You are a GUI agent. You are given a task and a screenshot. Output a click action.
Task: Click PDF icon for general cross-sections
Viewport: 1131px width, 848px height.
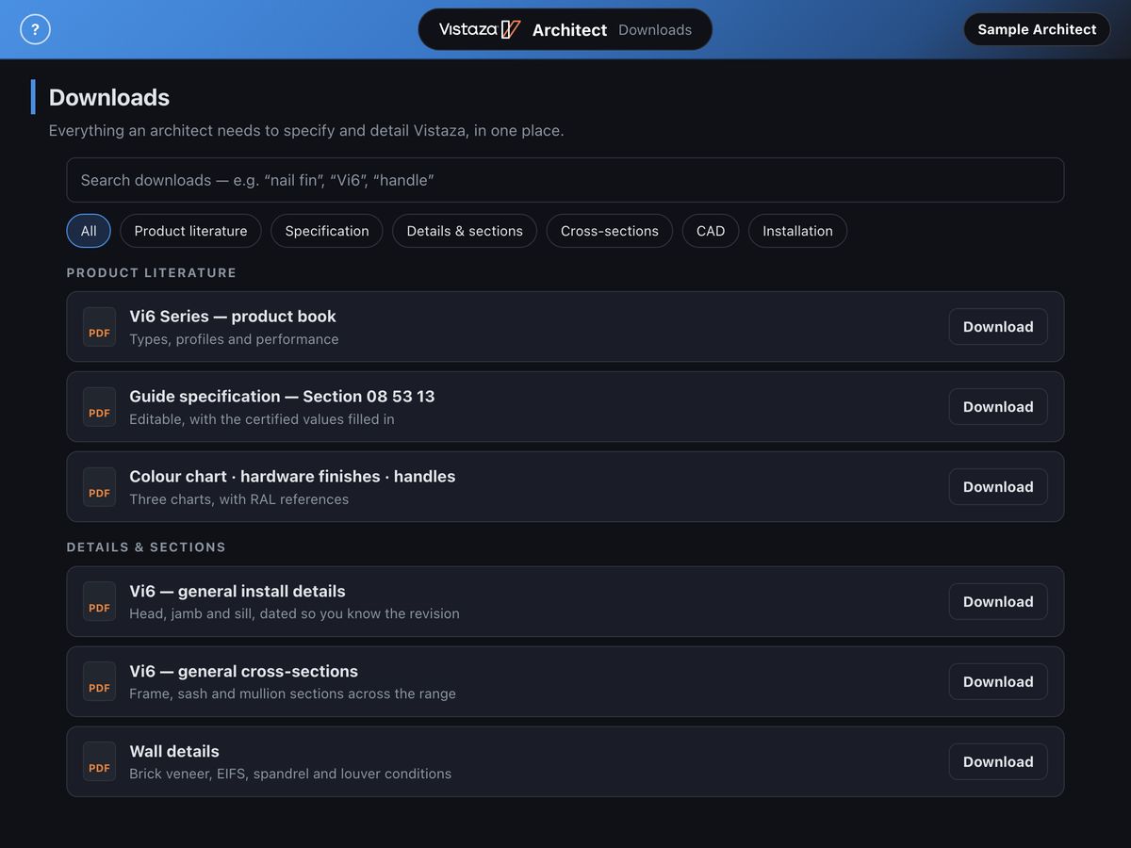(99, 682)
